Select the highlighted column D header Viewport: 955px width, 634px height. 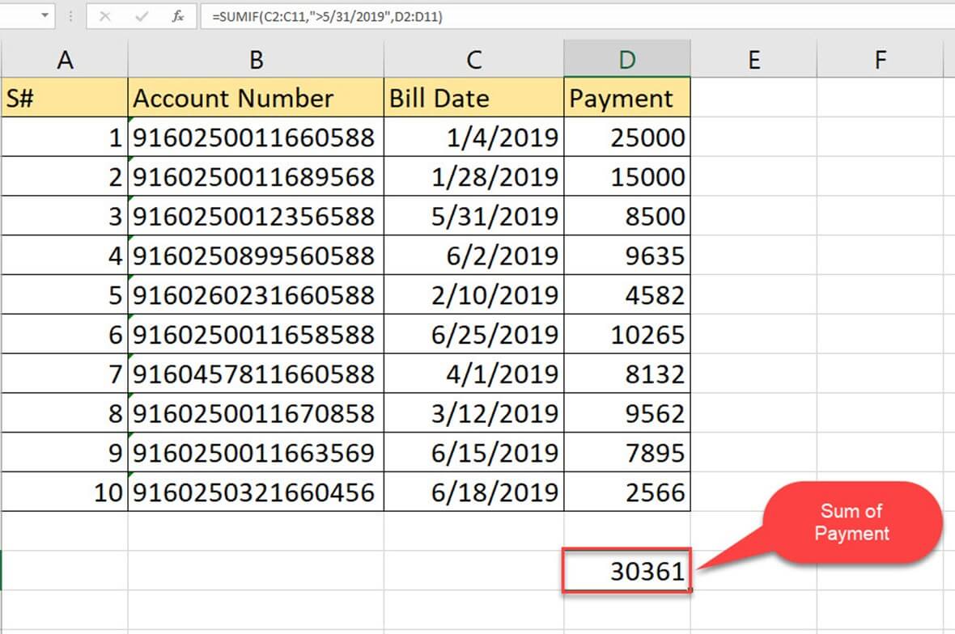coord(627,59)
